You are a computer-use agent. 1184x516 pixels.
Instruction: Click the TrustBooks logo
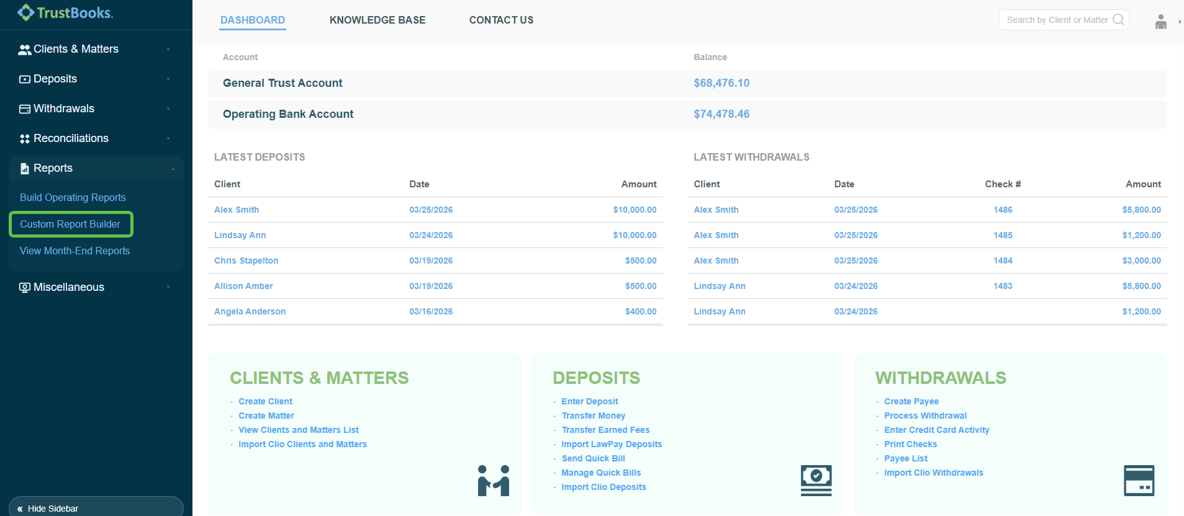65,12
